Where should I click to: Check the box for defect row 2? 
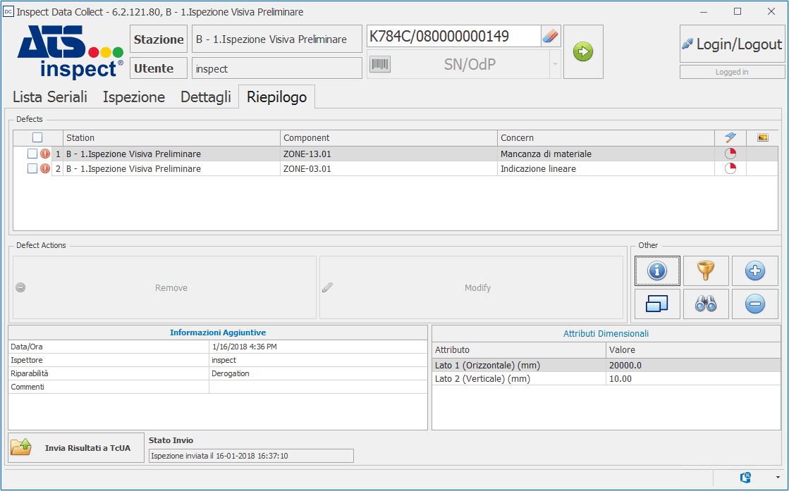[32, 168]
